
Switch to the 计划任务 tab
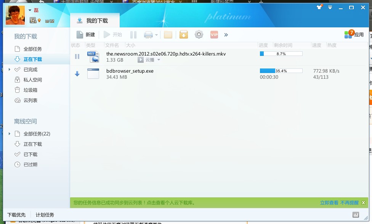point(45,214)
